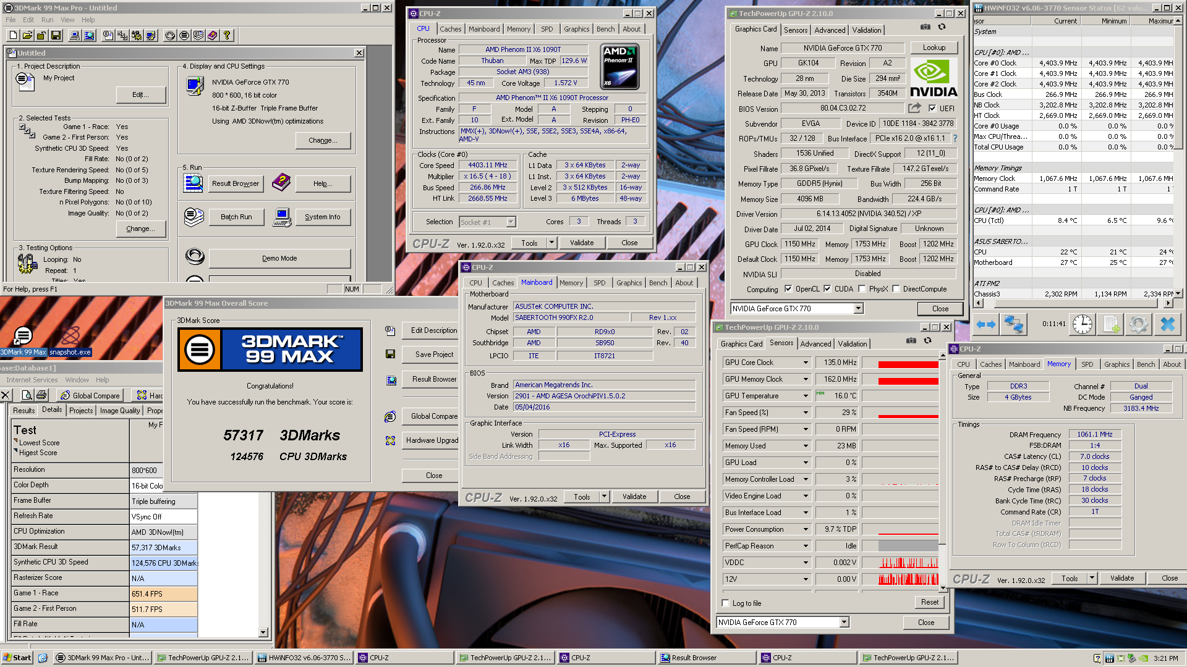Screen dimensions: 1187x667
Task: Switch to SPD tab in CPU-Z Memory window
Action: (x=1087, y=364)
